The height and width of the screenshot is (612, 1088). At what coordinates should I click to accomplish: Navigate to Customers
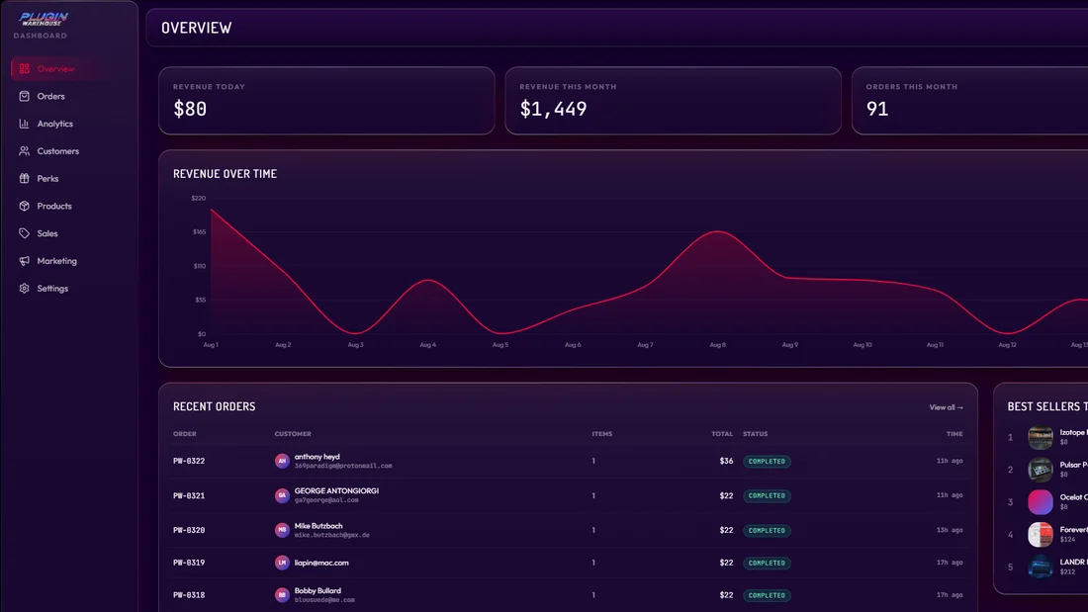[68, 151]
